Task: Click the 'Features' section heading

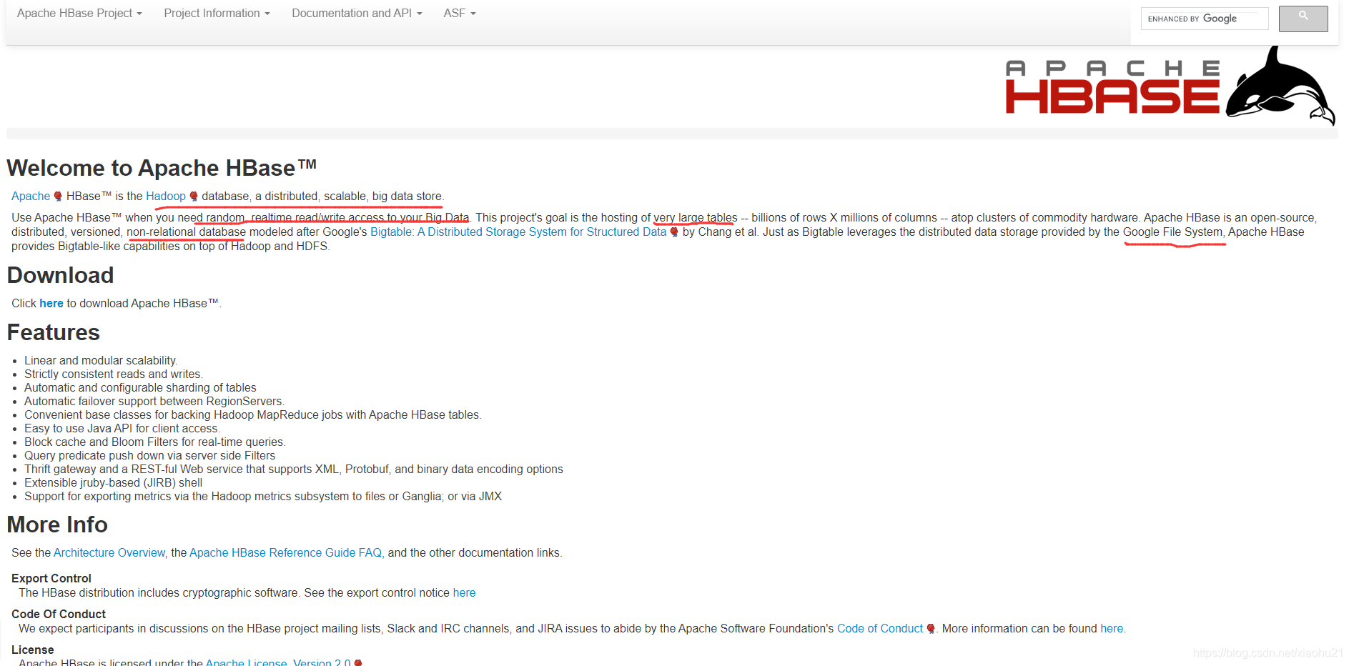Action: point(54,332)
